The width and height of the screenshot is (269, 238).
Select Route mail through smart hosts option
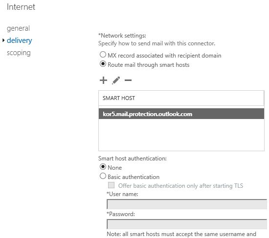(x=103, y=64)
